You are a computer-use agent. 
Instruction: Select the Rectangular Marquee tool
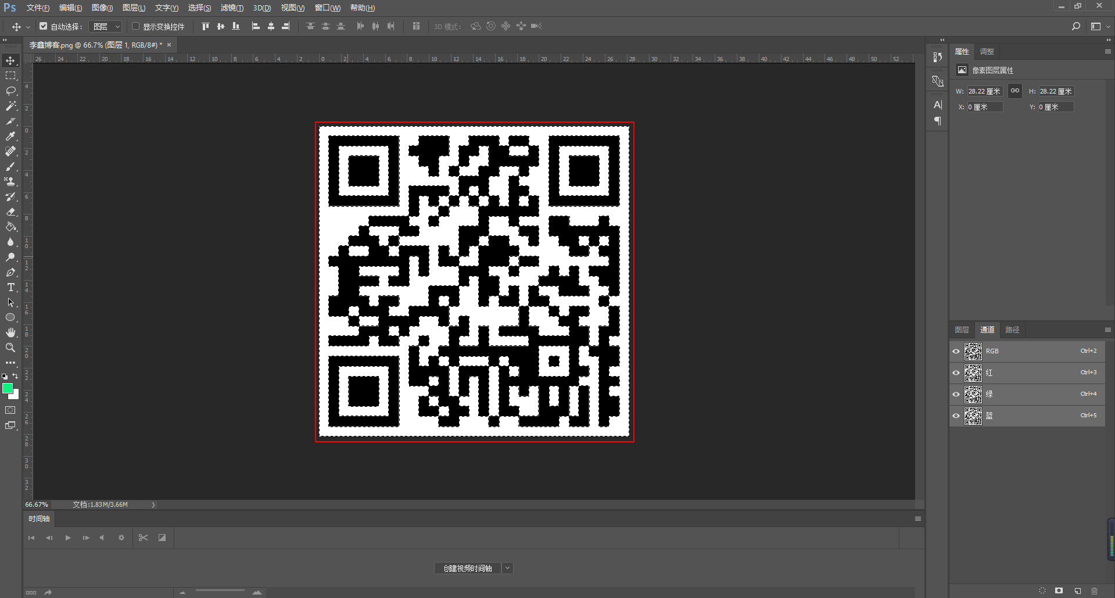coord(10,76)
